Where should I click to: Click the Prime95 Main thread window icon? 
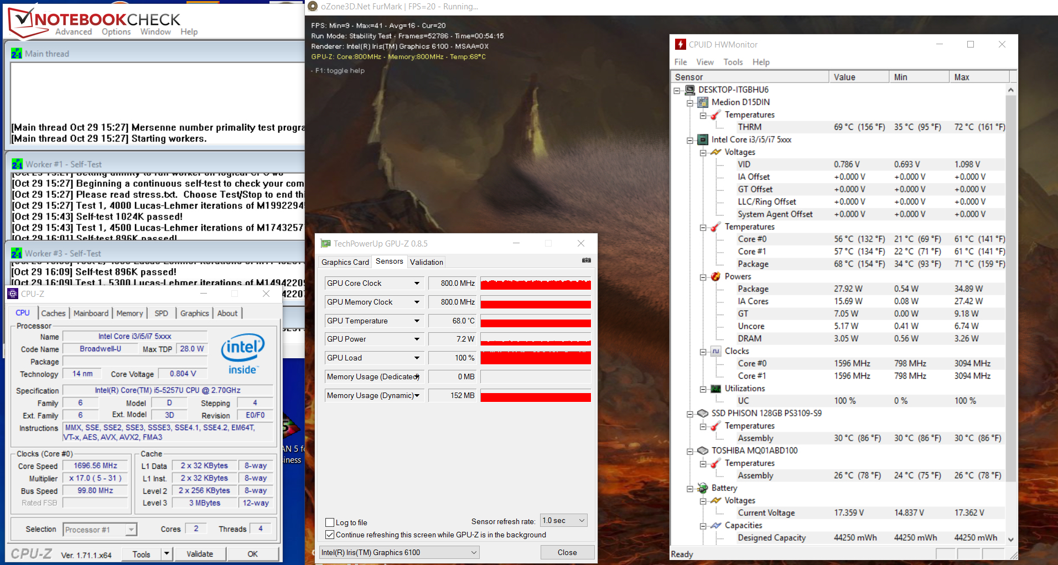pyautogui.click(x=17, y=54)
